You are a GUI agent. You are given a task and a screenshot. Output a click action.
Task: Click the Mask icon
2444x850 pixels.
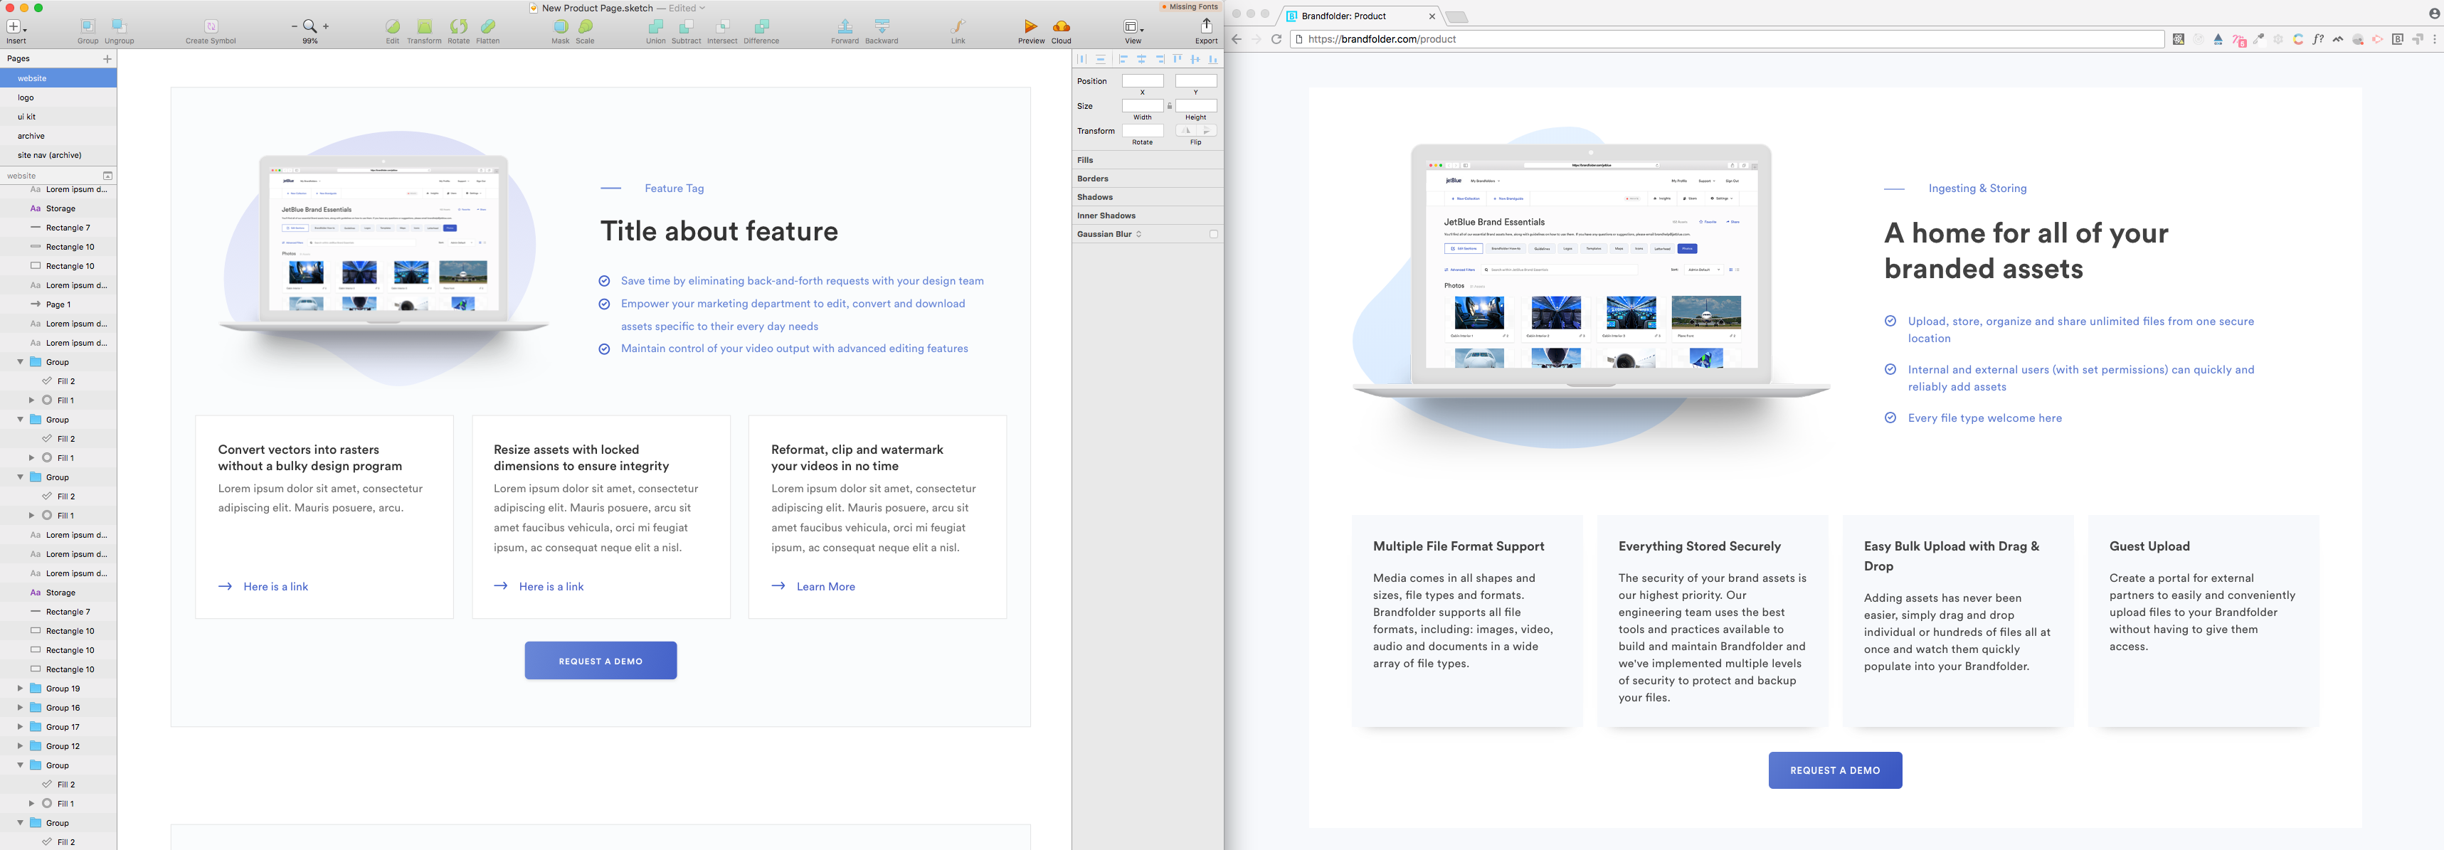click(561, 26)
